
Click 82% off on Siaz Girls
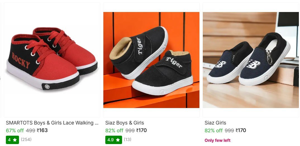[x=214, y=130]
